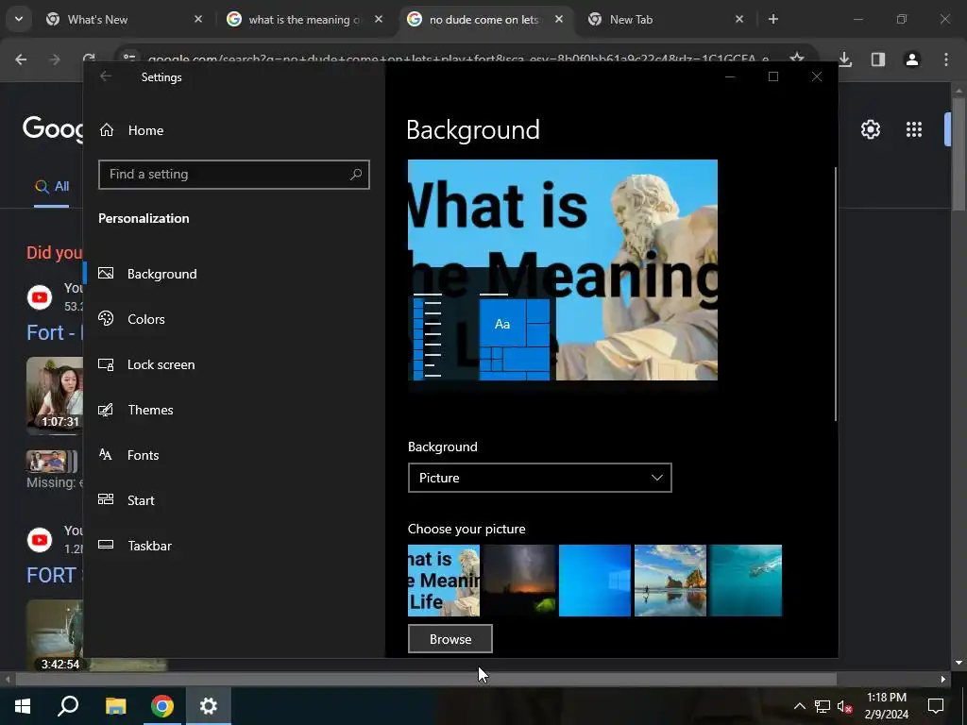The width and height of the screenshot is (967, 725).
Task: Open Start personalization settings
Action: (234, 500)
